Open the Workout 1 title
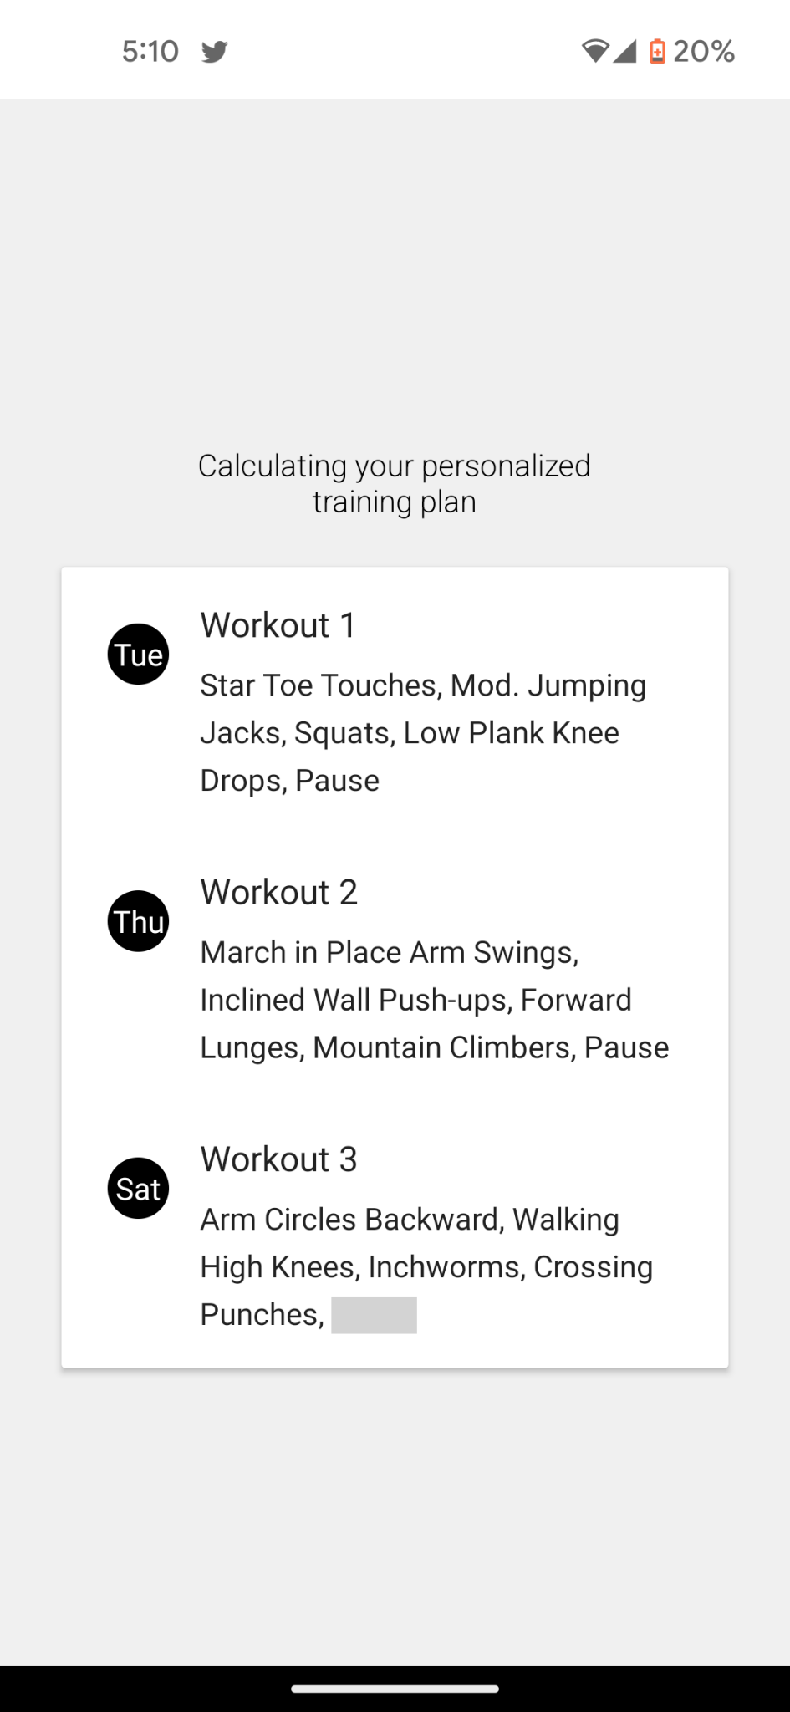Screen dimensions: 790x1712 (278, 625)
